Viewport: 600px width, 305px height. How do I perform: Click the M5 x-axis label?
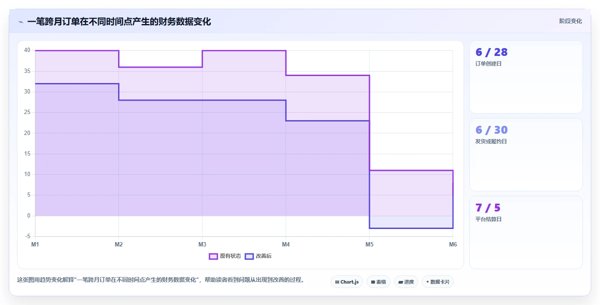[x=370, y=244]
